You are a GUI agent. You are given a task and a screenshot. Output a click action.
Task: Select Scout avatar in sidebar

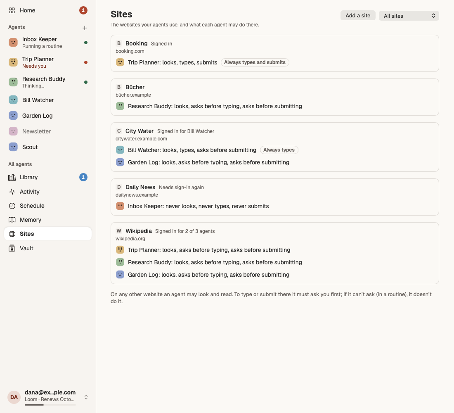13,147
